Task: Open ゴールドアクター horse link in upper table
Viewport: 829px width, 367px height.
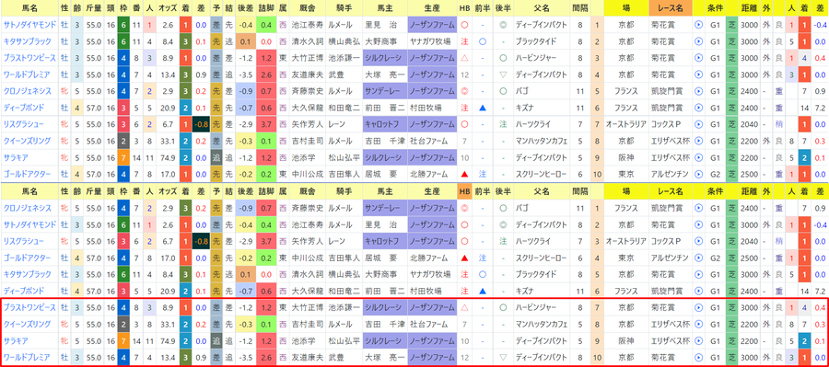Action: pyautogui.click(x=27, y=174)
